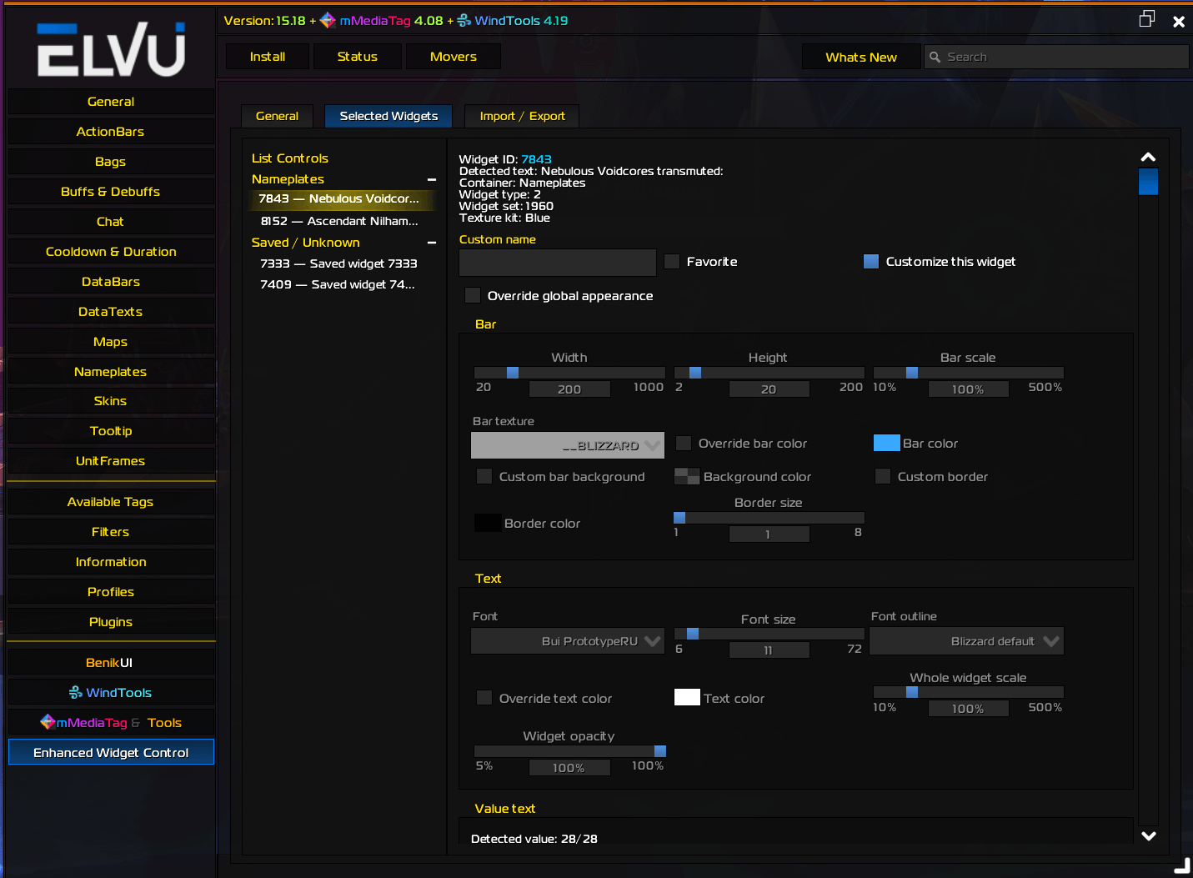This screenshot has height=878, width=1193.
Task: Click the resize grip at the window corner
Action: click(x=1182, y=867)
